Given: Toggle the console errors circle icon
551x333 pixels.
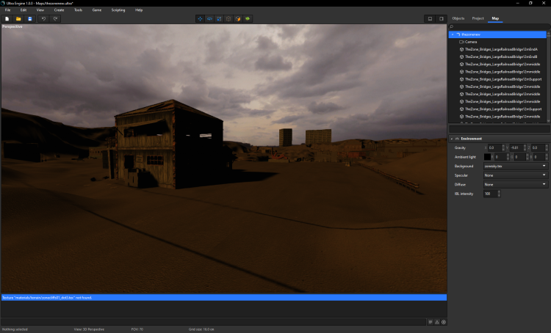Looking at the screenshot, I should point(444,322).
